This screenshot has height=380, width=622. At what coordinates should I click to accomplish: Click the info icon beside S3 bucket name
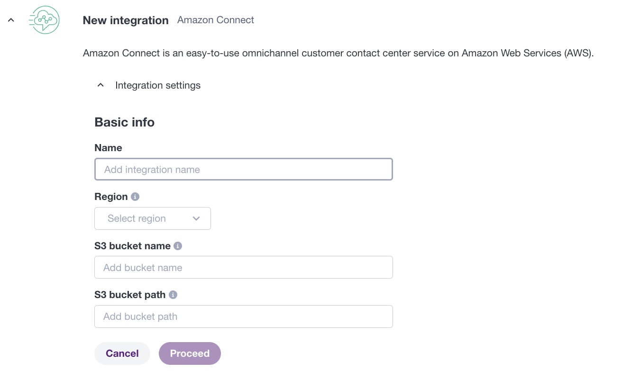[178, 246]
